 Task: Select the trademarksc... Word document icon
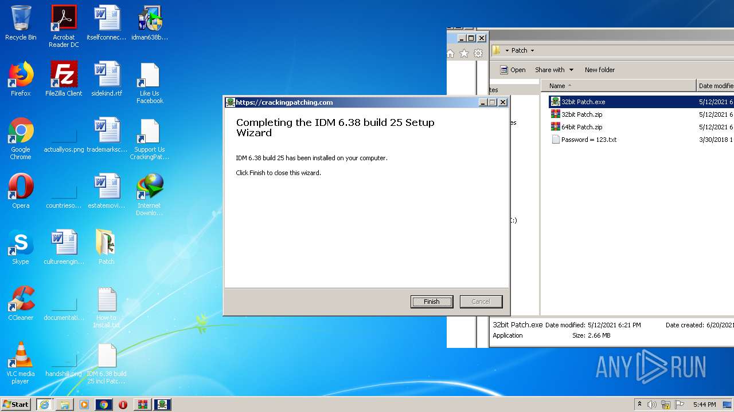107,136
